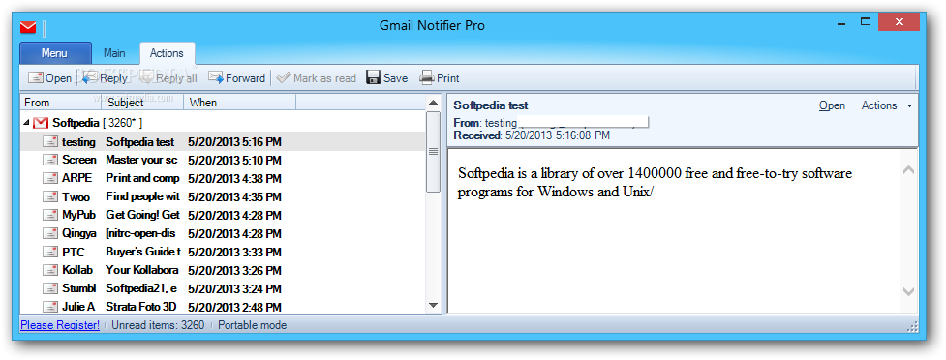
Task: Select the '[nitrc-open-dis' subject
Action: pyautogui.click(x=140, y=233)
